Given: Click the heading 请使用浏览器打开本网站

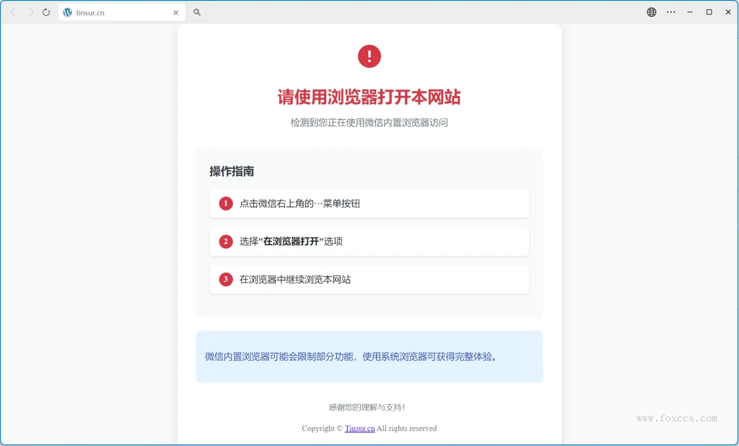Looking at the screenshot, I should coord(369,97).
